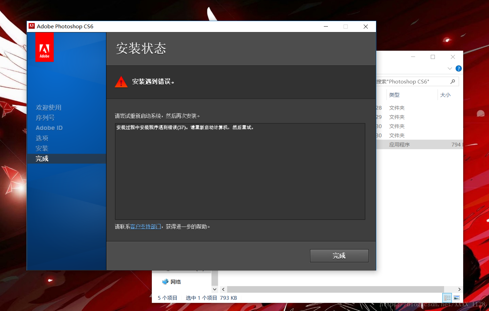Select the 欢迎使用 step in the sidebar
489x311 pixels.
(49, 108)
